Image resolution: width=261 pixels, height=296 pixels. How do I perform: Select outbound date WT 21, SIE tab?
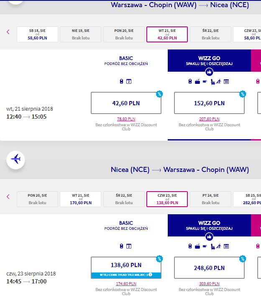167,34
